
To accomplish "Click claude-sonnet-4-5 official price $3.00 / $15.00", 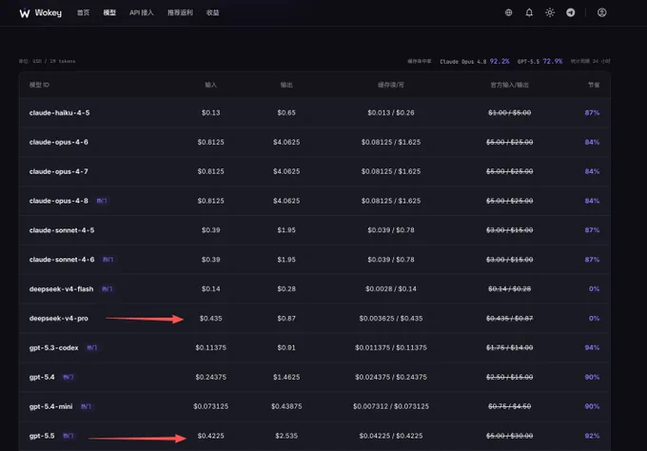I will tap(510, 230).
